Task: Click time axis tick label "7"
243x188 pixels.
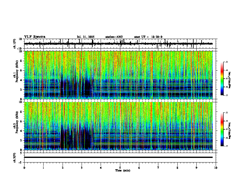Action: pos(158,168)
